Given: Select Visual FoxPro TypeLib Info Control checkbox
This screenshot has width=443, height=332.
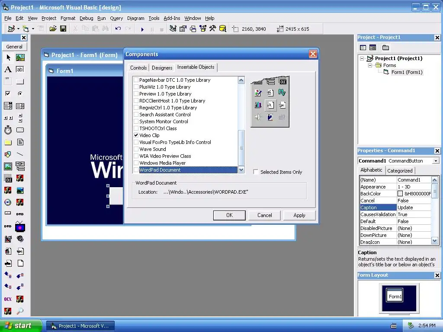Looking at the screenshot, I should [x=136, y=142].
